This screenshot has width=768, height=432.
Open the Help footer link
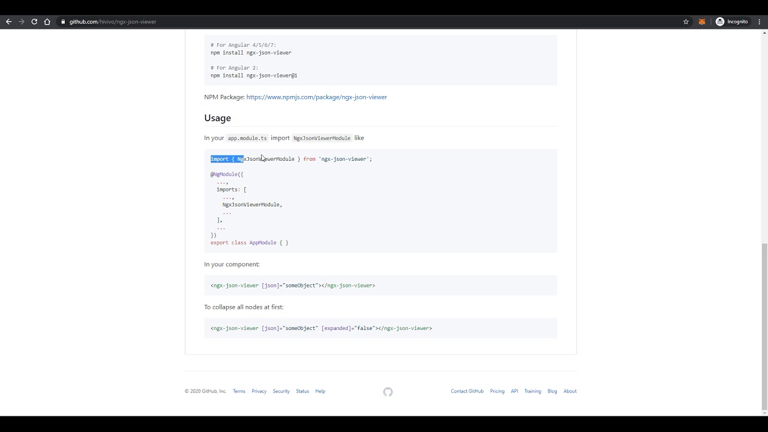[x=320, y=391]
